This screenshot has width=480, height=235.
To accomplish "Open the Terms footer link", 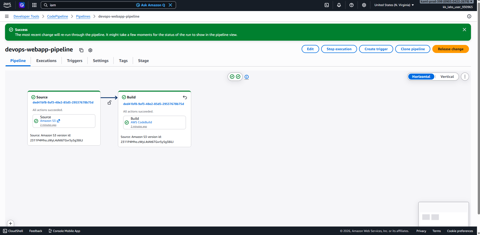I will pyautogui.click(x=437, y=231).
